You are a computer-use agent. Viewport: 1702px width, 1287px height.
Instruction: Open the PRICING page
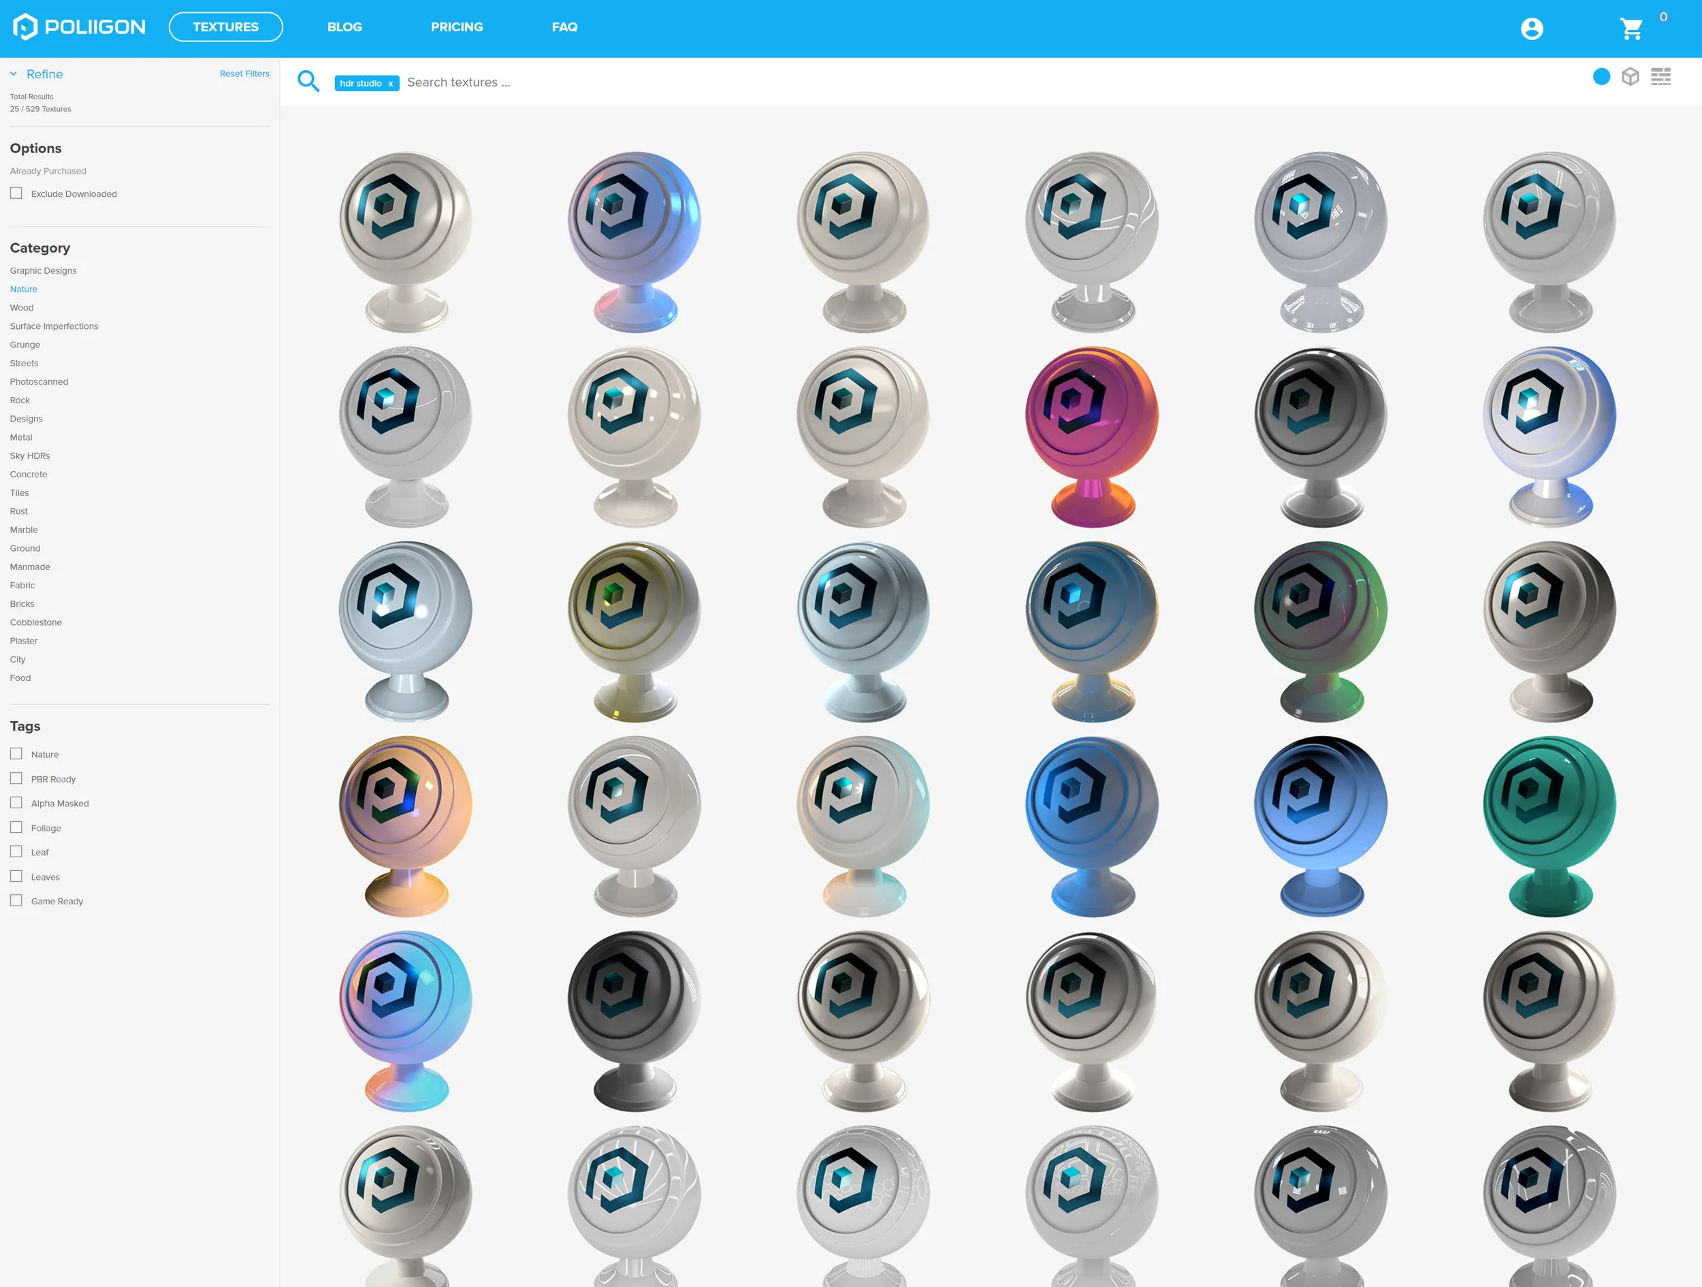[x=457, y=27]
